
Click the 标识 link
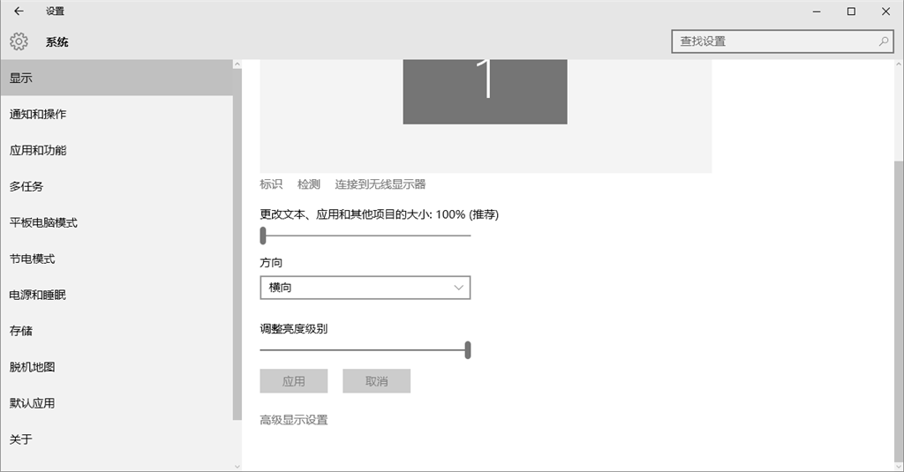pyautogui.click(x=271, y=184)
